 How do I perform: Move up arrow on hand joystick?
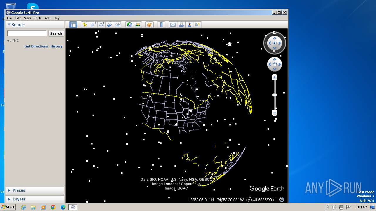click(x=275, y=59)
